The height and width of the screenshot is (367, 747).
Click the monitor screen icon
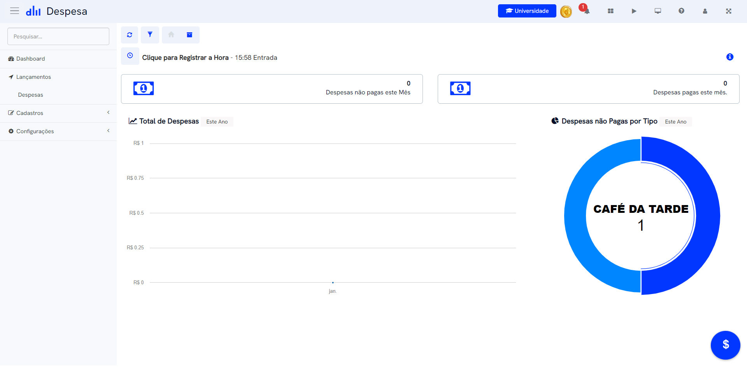(x=658, y=11)
